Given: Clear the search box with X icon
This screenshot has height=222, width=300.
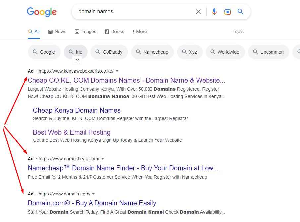Looking at the screenshot, I should pos(198,12).
